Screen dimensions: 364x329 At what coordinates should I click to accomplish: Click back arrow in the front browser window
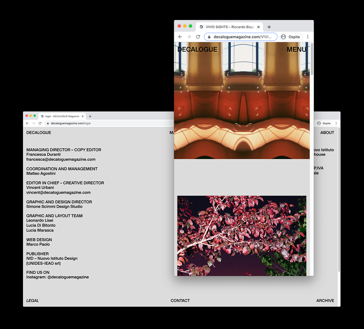180,37
